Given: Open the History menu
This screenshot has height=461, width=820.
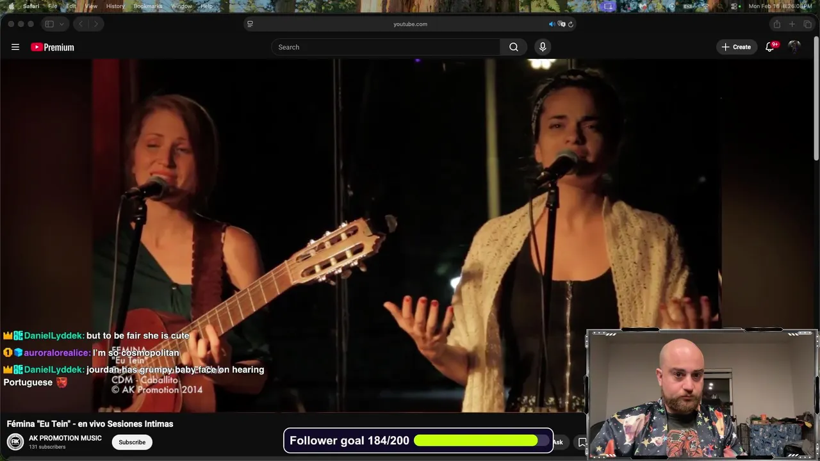Looking at the screenshot, I should coord(115,6).
